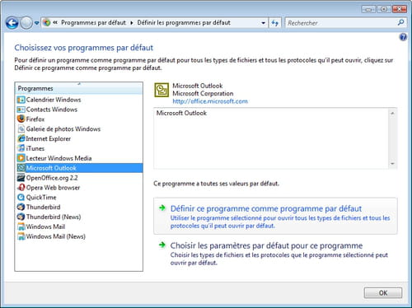
Task: Sort list by the Programmes column header
Action: pyautogui.click(x=79, y=88)
